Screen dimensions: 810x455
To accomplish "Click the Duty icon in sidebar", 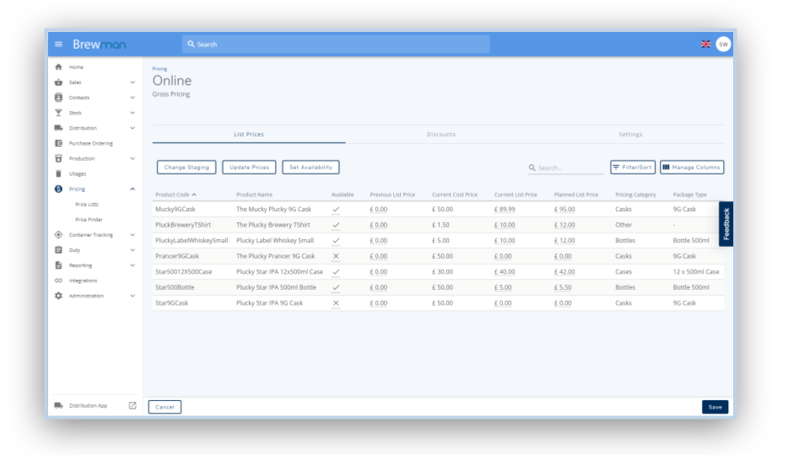I will click(x=58, y=249).
